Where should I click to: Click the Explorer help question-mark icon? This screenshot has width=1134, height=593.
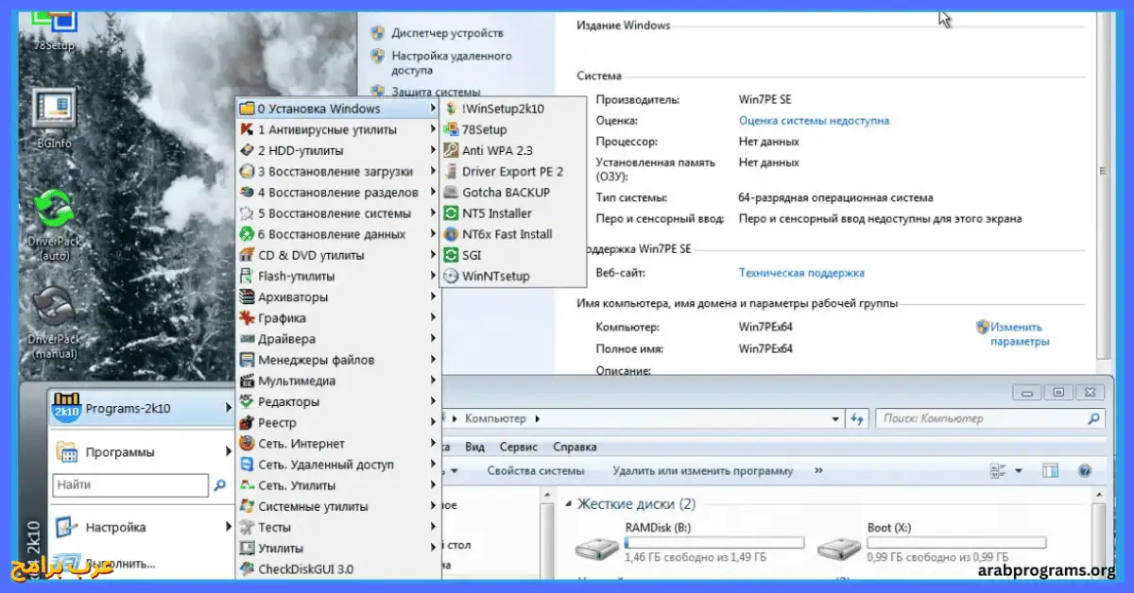click(1085, 470)
